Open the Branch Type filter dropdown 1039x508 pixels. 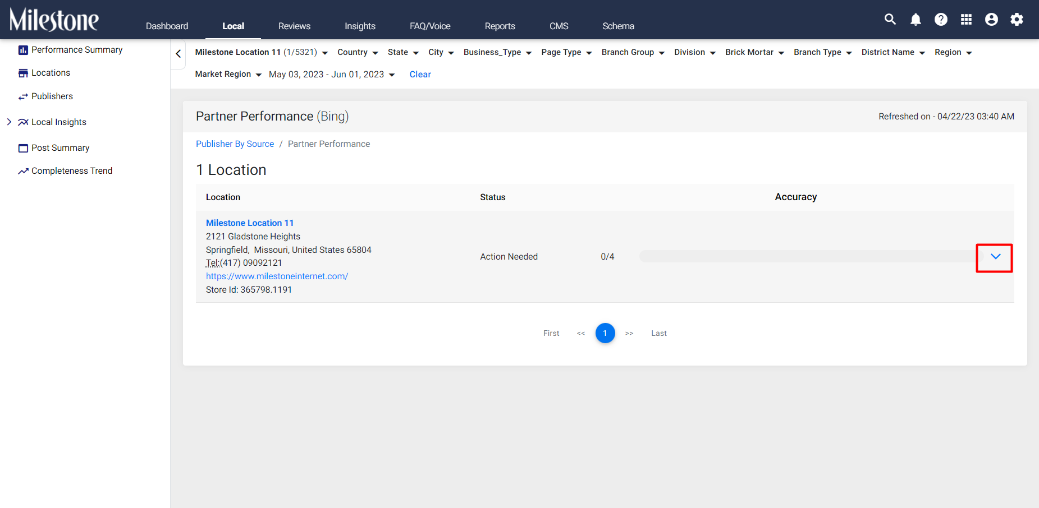[x=823, y=52]
